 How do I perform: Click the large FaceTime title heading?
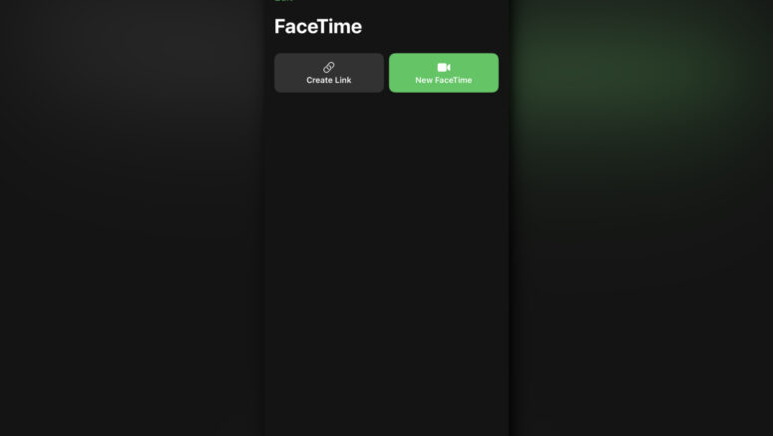click(318, 26)
